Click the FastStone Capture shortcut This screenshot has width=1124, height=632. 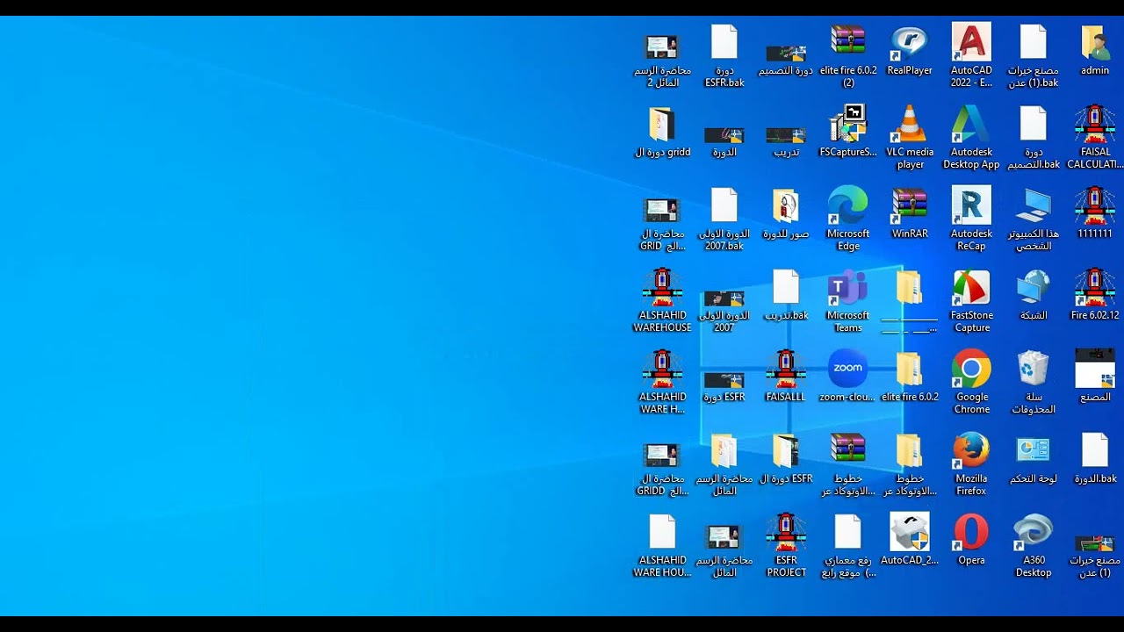point(971,301)
